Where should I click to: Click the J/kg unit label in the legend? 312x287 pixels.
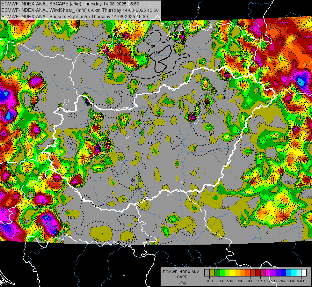(182, 282)
